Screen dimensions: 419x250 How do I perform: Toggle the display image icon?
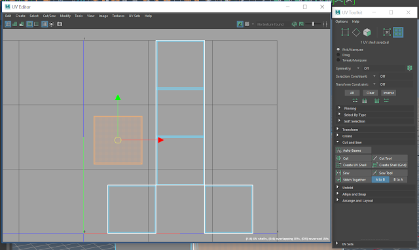[x=240, y=24]
